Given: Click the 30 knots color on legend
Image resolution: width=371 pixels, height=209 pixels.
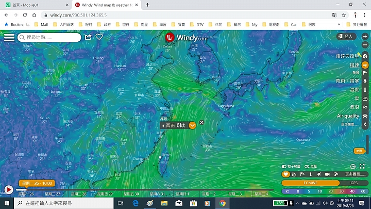Looking at the screenshot, I should tap(341, 191).
